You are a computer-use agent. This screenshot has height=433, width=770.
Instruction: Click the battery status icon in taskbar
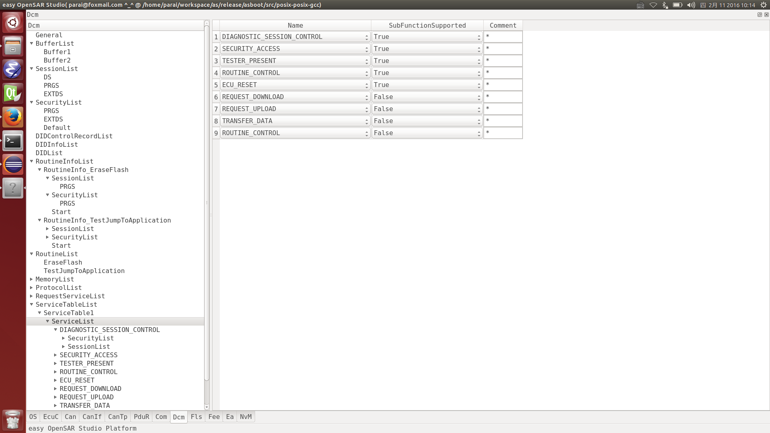coord(677,5)
